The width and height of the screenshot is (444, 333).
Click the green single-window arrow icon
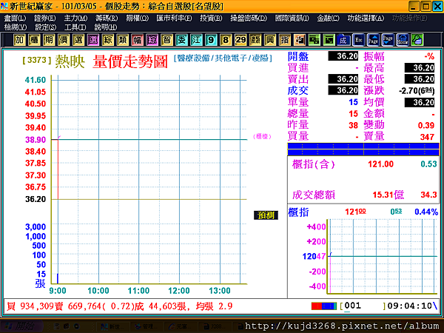[329, 40]
